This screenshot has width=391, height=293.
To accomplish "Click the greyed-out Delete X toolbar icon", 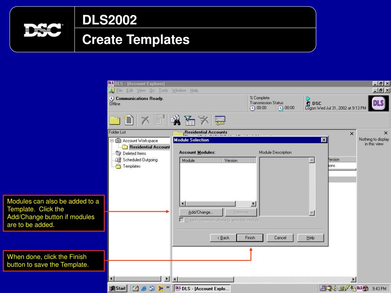I will tap(145, 120).
